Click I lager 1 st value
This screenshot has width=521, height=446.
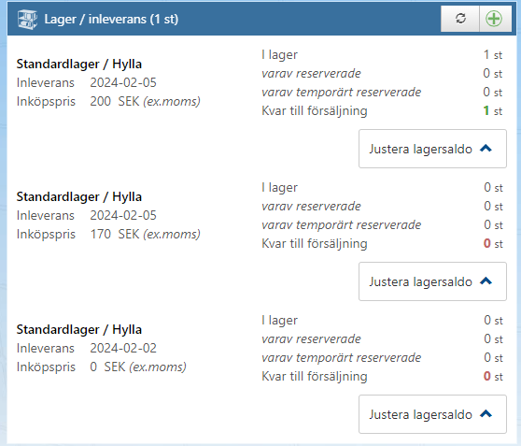pyautogui.click(x=493, y=54)
